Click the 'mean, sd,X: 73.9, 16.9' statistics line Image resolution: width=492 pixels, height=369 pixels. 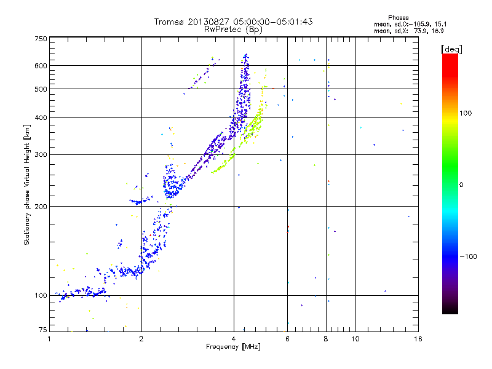(x=409, y=31)
